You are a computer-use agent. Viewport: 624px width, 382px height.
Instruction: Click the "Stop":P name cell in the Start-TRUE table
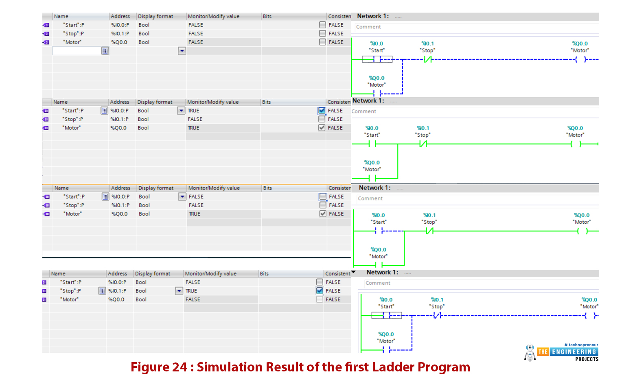click(72, 119)
